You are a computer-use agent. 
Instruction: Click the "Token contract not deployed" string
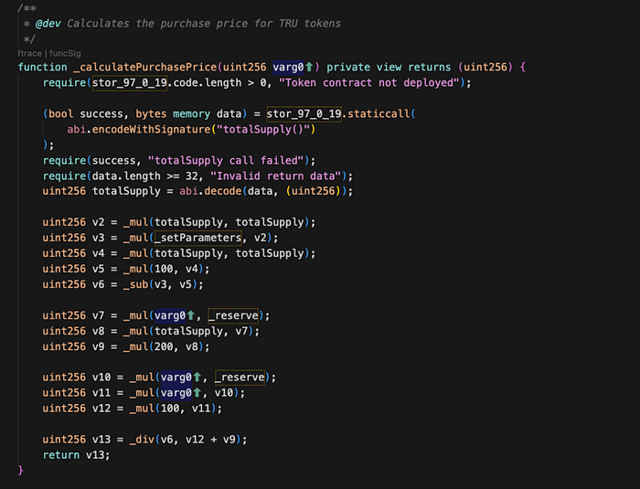point(373,83)
